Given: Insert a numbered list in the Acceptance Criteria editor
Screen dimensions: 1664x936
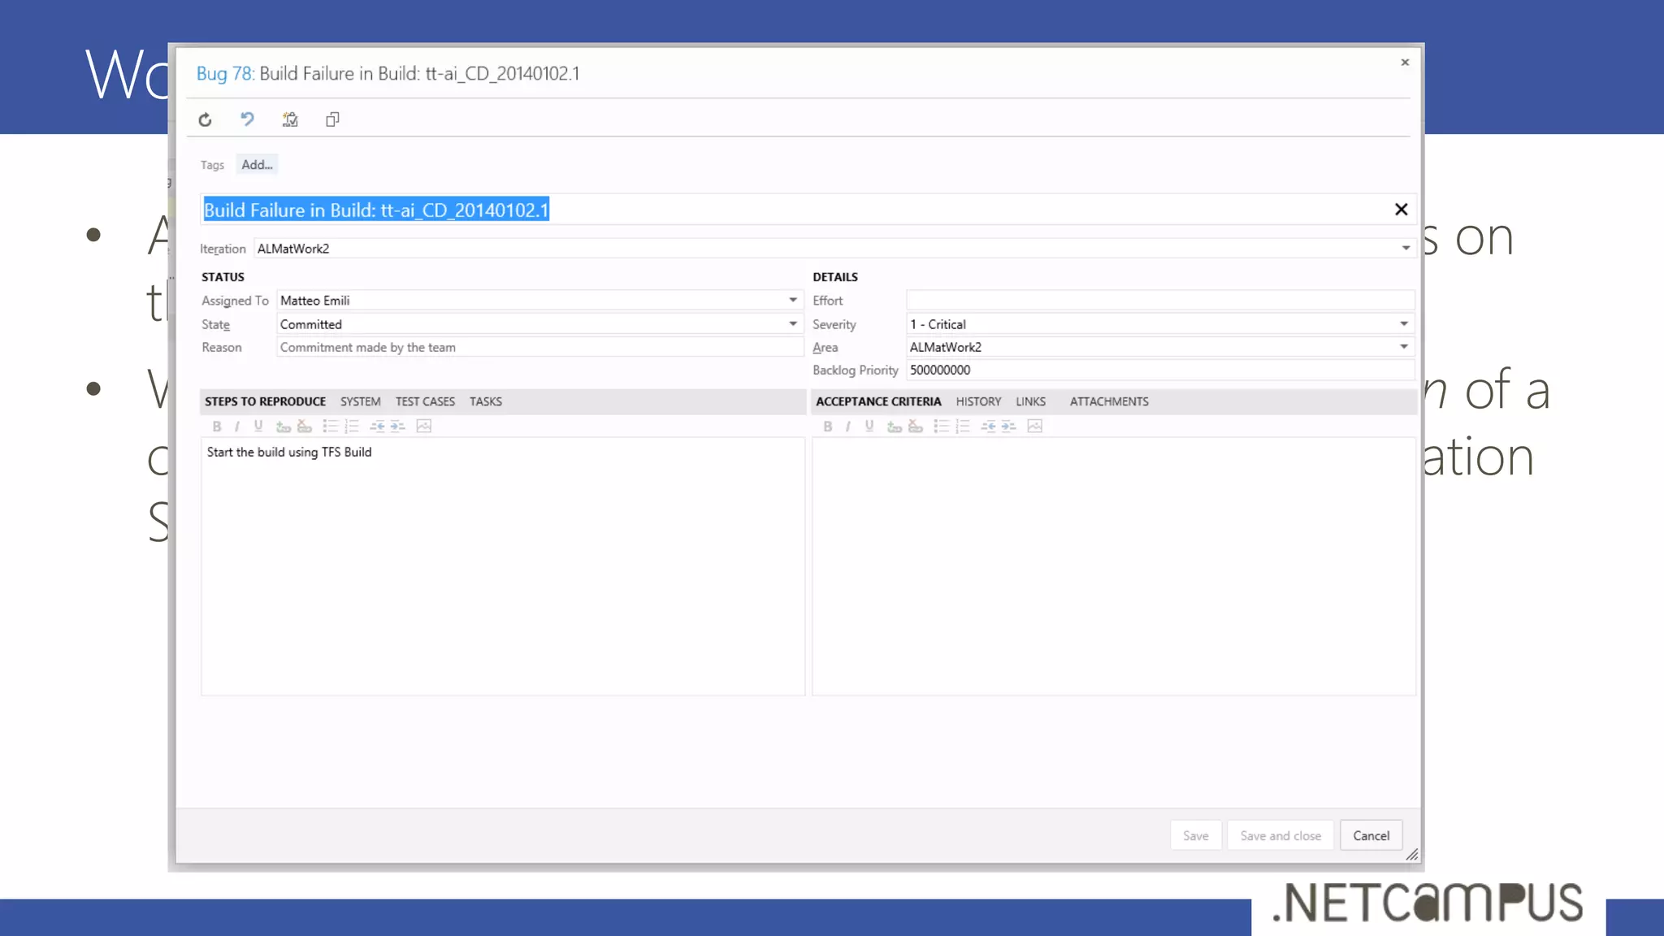Looking at the screenshot, I should (x=962, y=426).
